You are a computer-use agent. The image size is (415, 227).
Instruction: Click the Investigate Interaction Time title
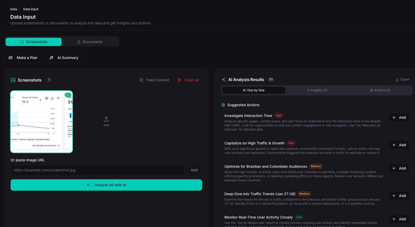pyautogui.click(x=248, y=116)
